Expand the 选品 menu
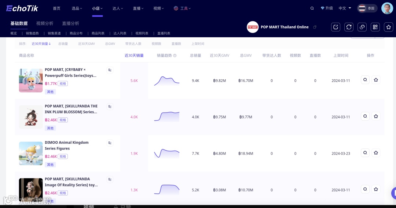This screenshot has height=208, width=396. (x=77, y=8)
